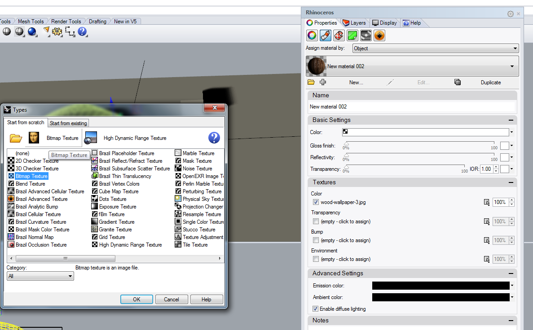
Task: Click texture edit icon in Environment row
Action: coord(486,259)
